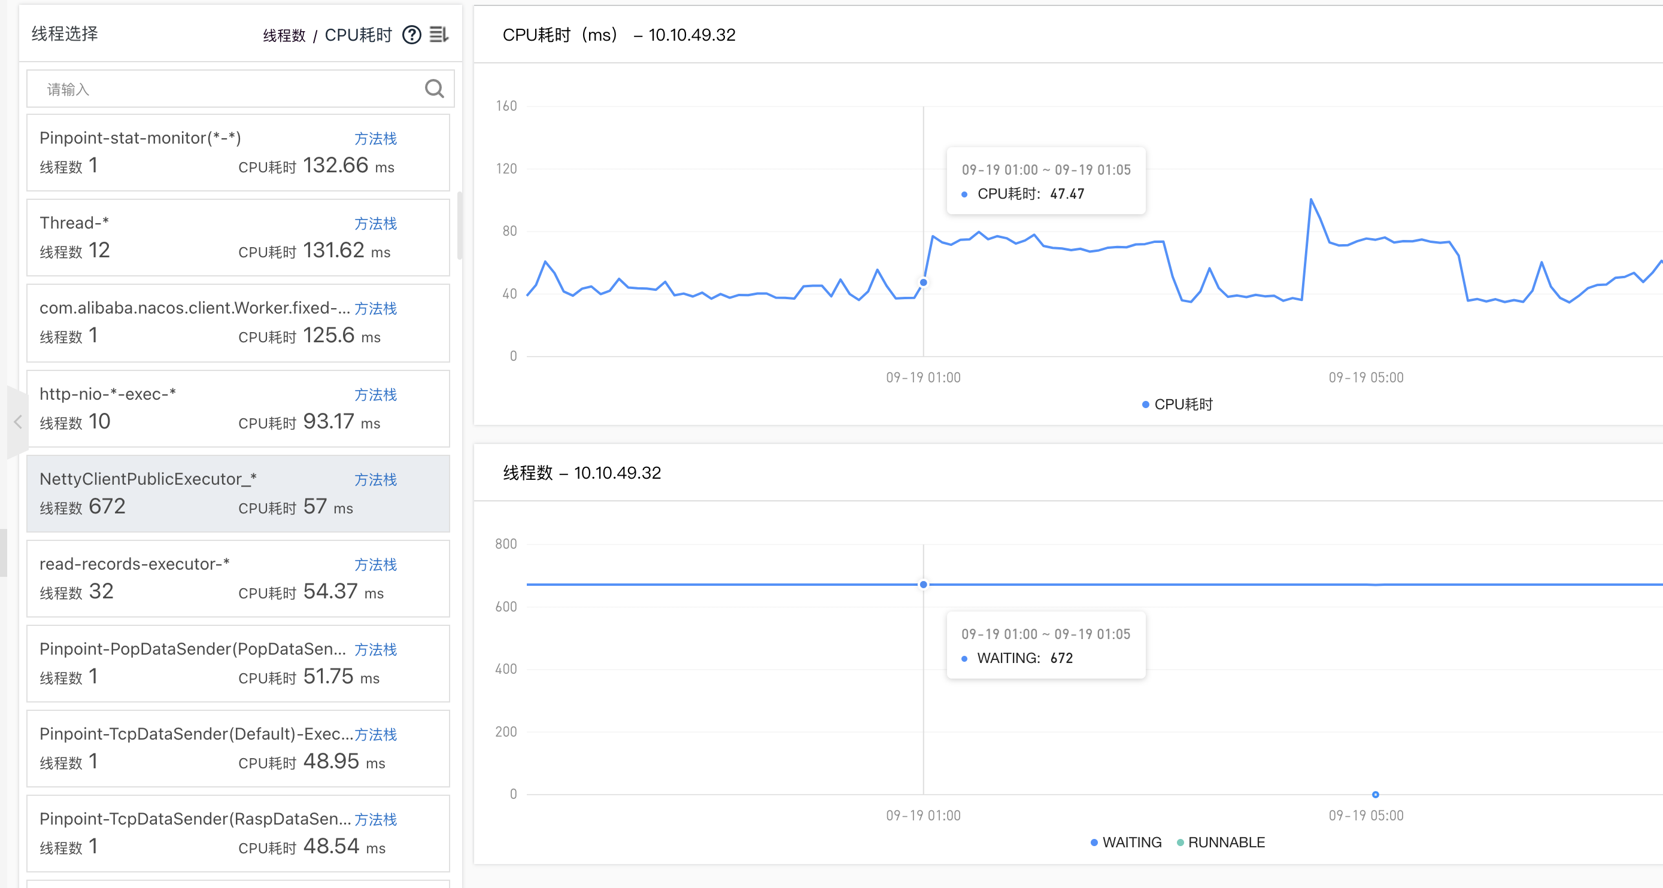Click the search magnifier icon
The height and width of the screenshot is (888, 1663).
435,89
